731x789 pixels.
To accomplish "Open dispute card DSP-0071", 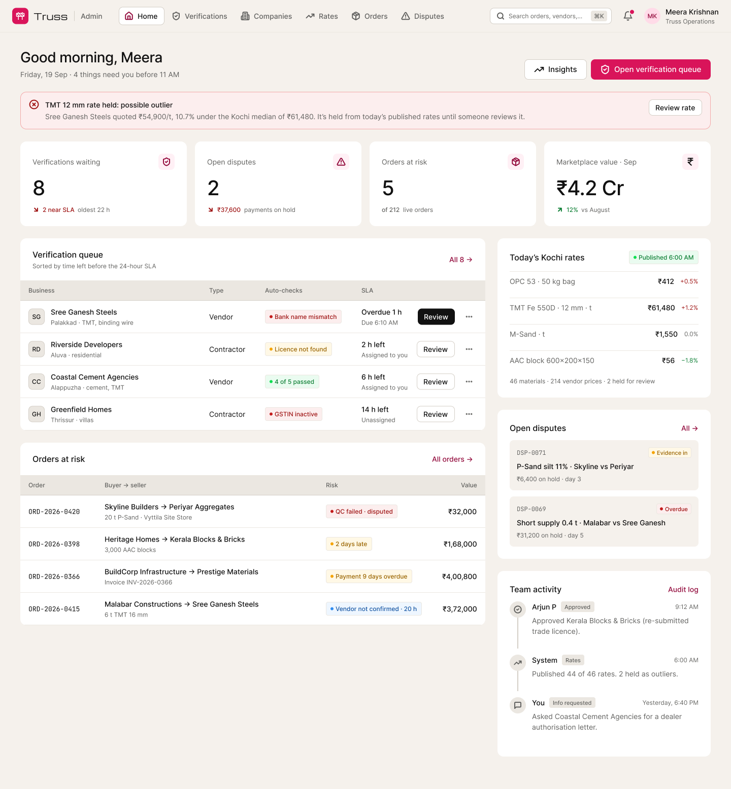I will pyautogui.click(x=604, y=465).
